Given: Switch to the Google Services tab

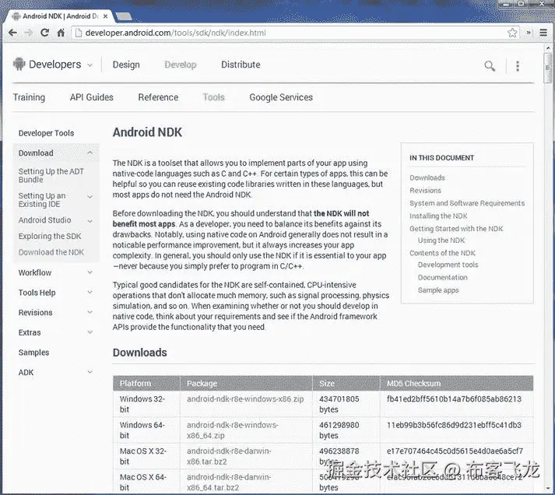Looking at the screenshot, I should click(x=281, y=97).
